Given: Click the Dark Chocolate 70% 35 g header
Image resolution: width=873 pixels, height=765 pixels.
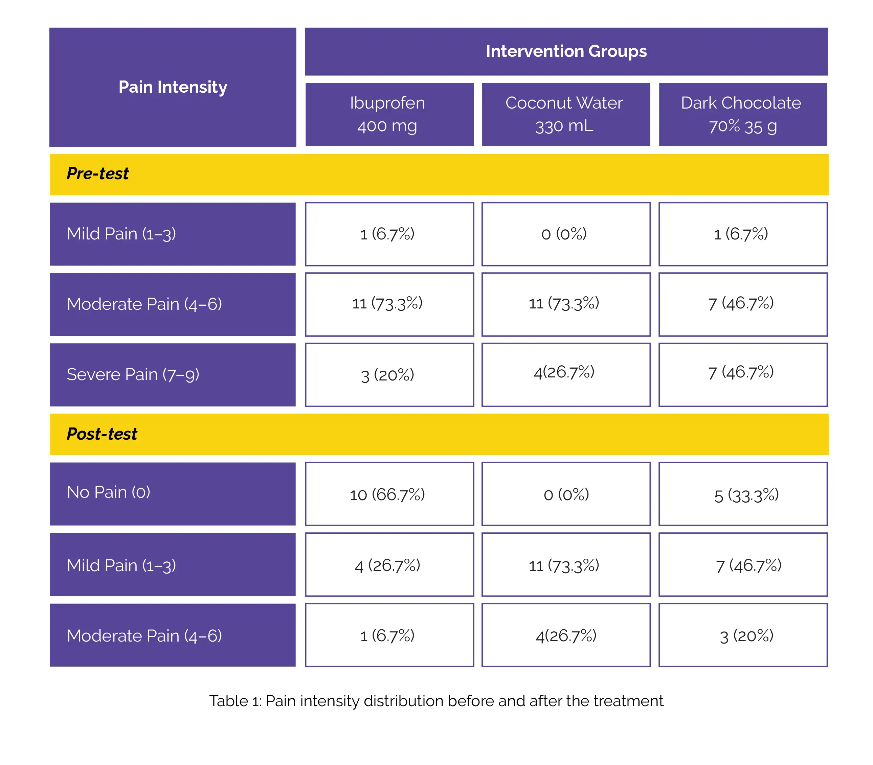Looking at the screenshot, I should click(x=742, y=114).
